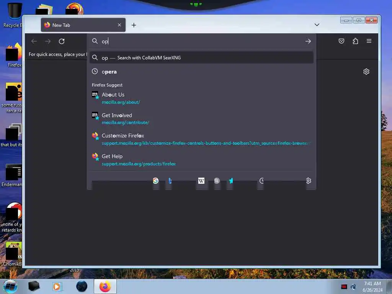Open the About Us suggestion
The image size is (392, 294).
tap(201, 98)
